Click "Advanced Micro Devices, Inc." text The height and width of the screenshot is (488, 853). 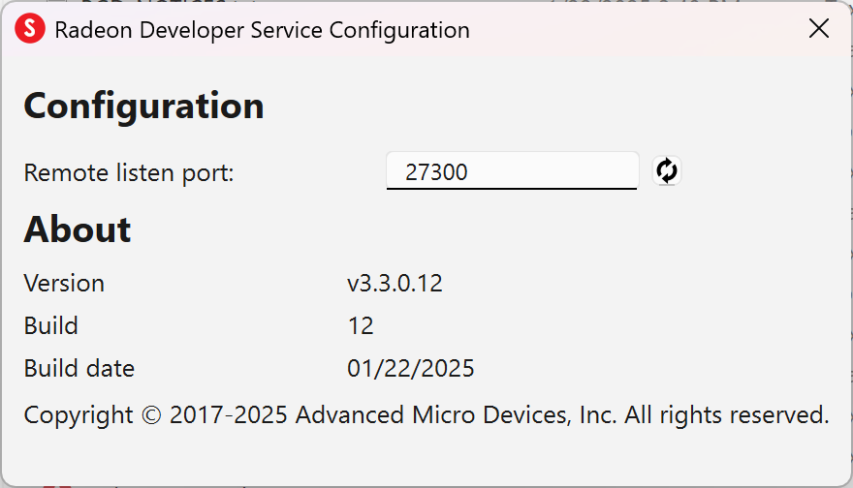tap(456, 415)
